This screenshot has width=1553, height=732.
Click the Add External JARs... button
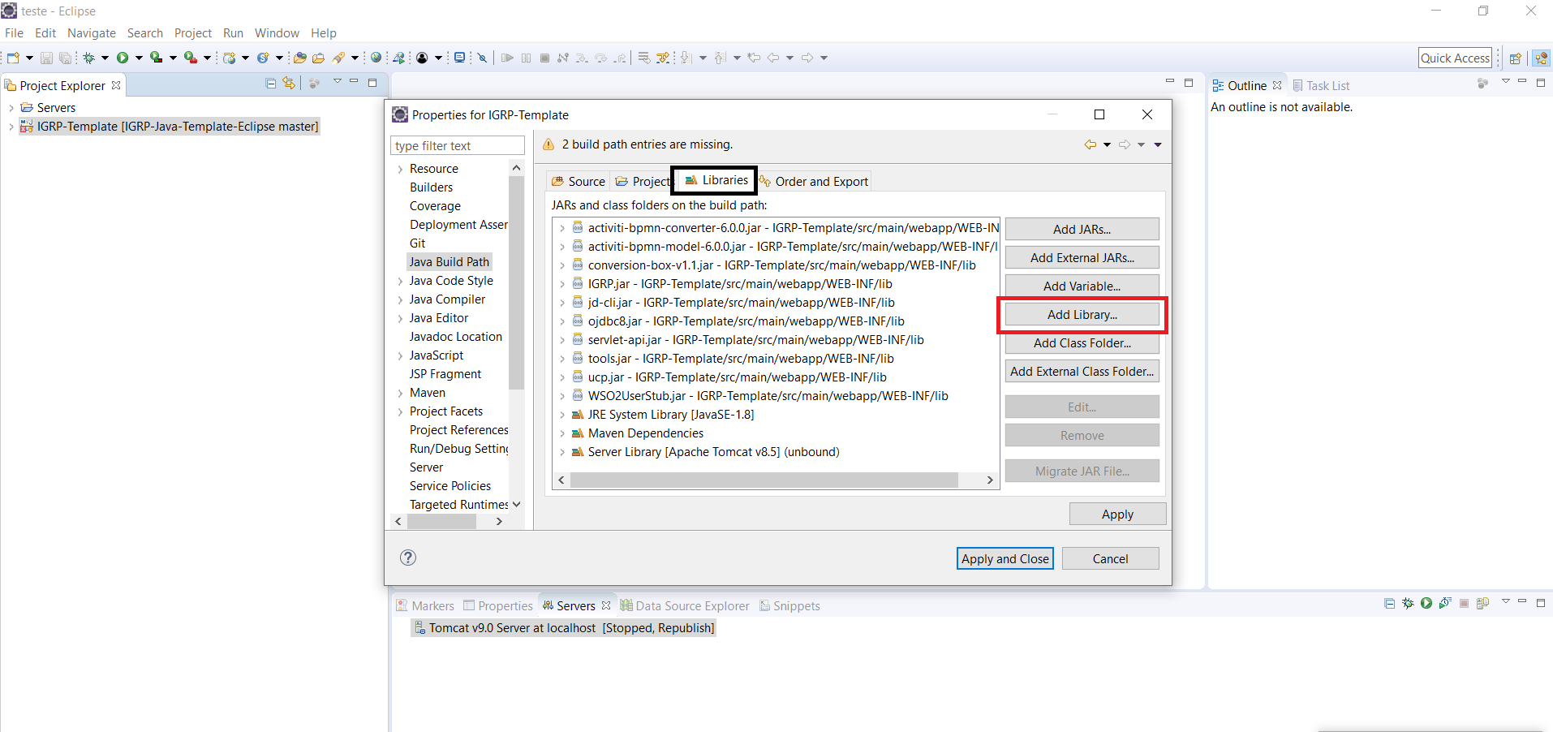1082,258
